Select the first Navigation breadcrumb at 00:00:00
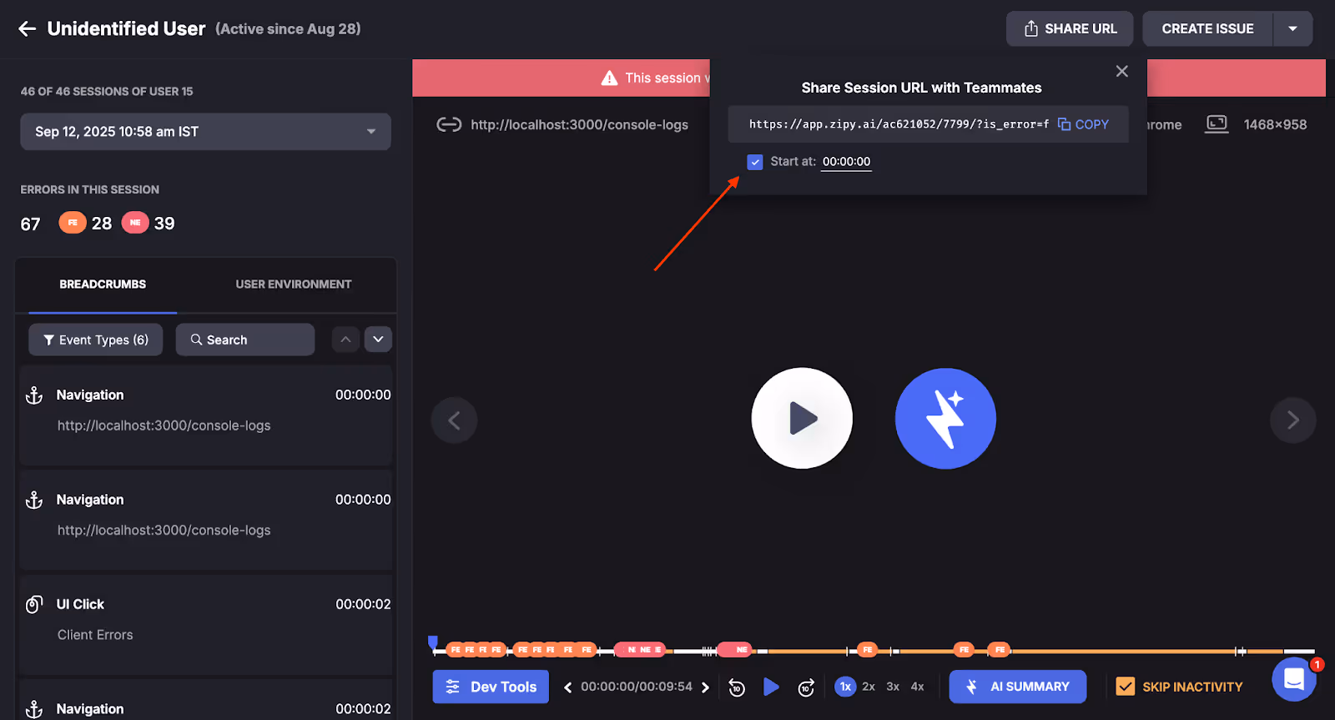Screen dimensions: 1335x720 tap(206, 415)
